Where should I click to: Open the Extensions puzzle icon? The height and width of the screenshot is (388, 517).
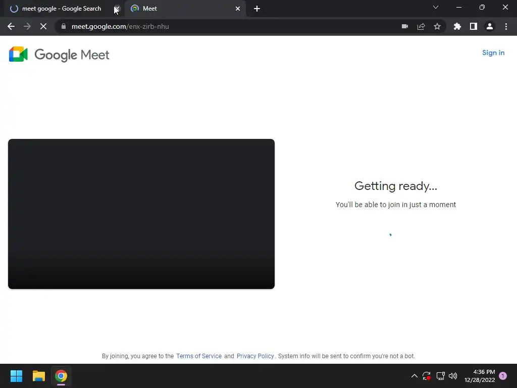[x=457, y=26]
